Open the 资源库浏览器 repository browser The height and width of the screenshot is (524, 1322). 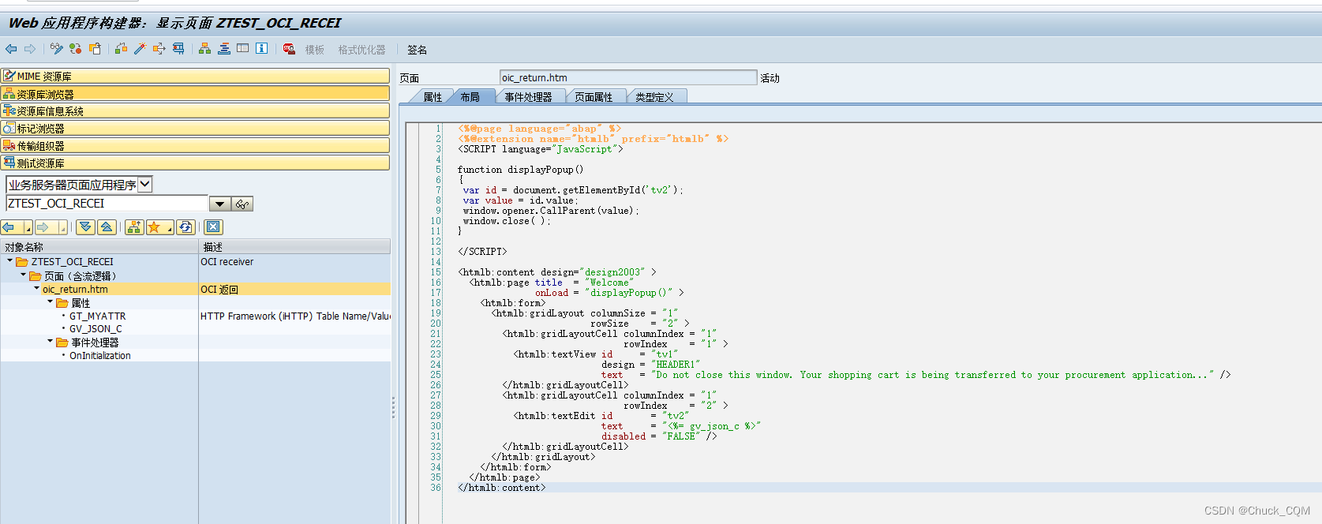tap(195, 93)
